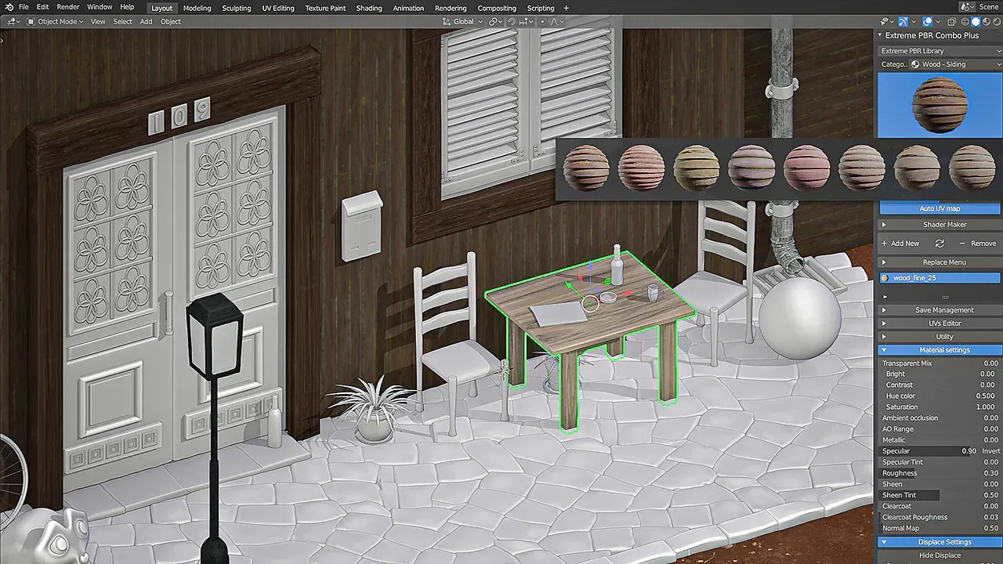Click the snapping magnet icon
The width and height of the screenshot is (1003, 564).
[x=511, y=22]
